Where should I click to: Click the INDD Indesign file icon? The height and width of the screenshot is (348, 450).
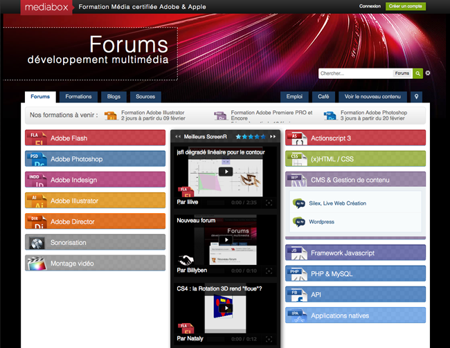click(x=37, y=180)
